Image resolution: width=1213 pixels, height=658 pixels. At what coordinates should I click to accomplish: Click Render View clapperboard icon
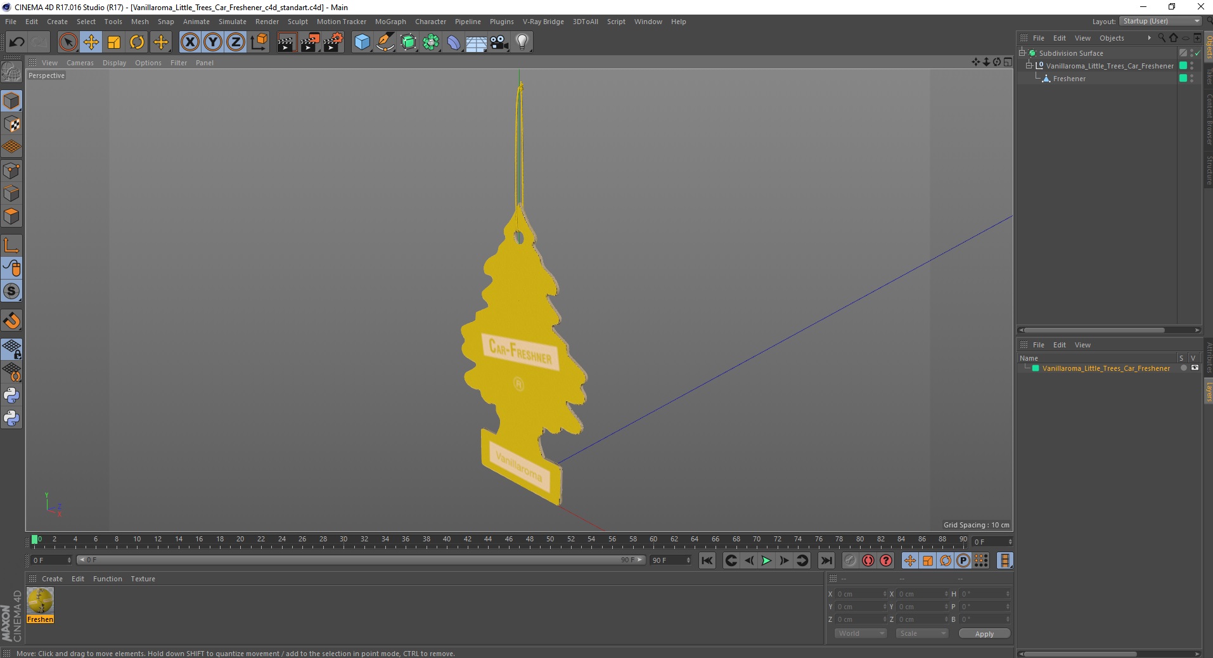coord(286,42)
